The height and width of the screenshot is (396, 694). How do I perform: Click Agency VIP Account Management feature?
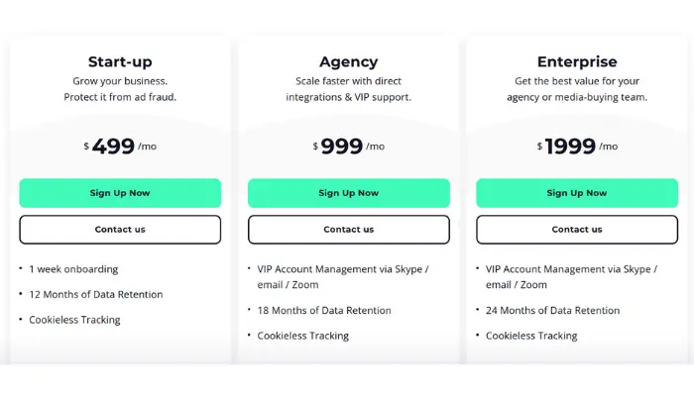pyautogui.click(x=343, y=276)
